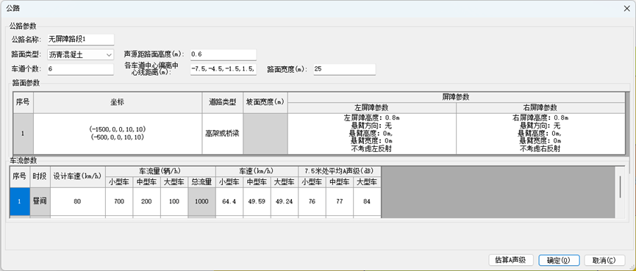Viewport: 636px width, 271px height.
Task: Click the 设计车速(km/h) column header
Action: click(78, 176)
